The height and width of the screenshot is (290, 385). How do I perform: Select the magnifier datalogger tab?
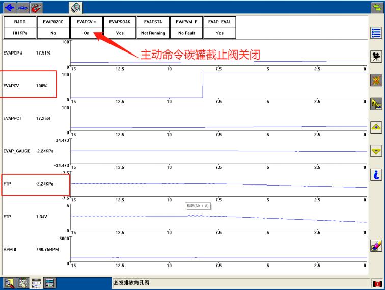[75, 8]
